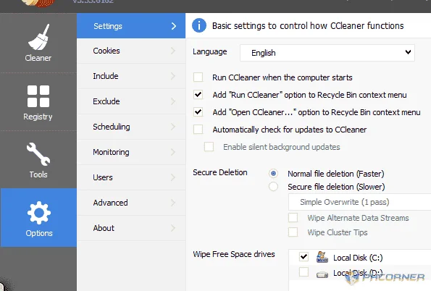Check Local Disk (D:) wipe free space

[304, 272]
